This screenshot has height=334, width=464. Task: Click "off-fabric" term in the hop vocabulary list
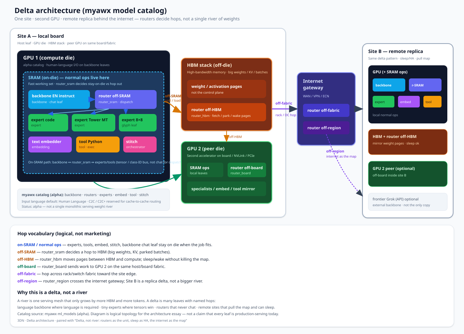[x=26, y=274]
